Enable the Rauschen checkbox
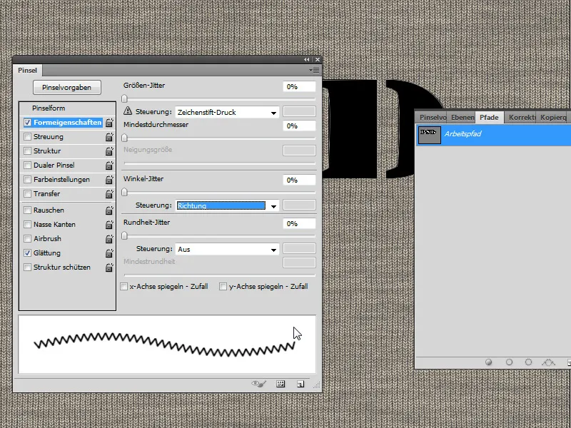 27,210
